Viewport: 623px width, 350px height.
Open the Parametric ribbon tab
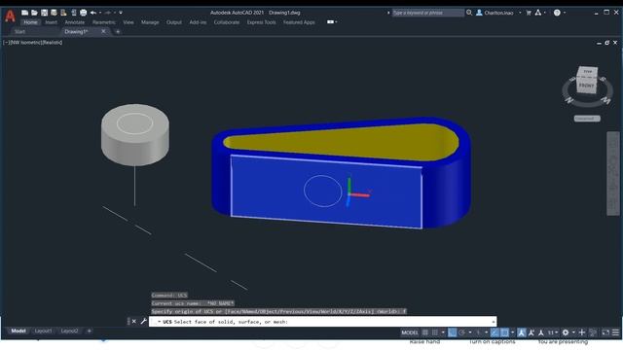104,22
